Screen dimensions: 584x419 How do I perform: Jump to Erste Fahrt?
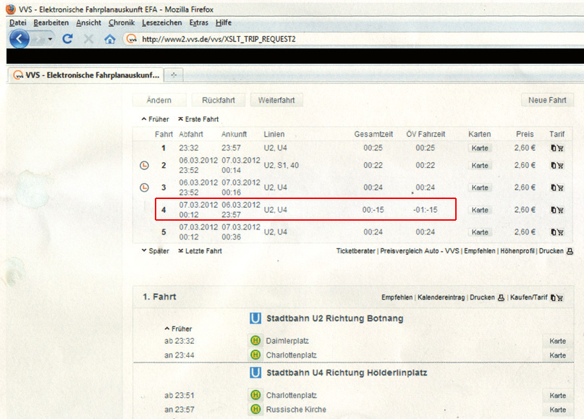tap(198, 119)
